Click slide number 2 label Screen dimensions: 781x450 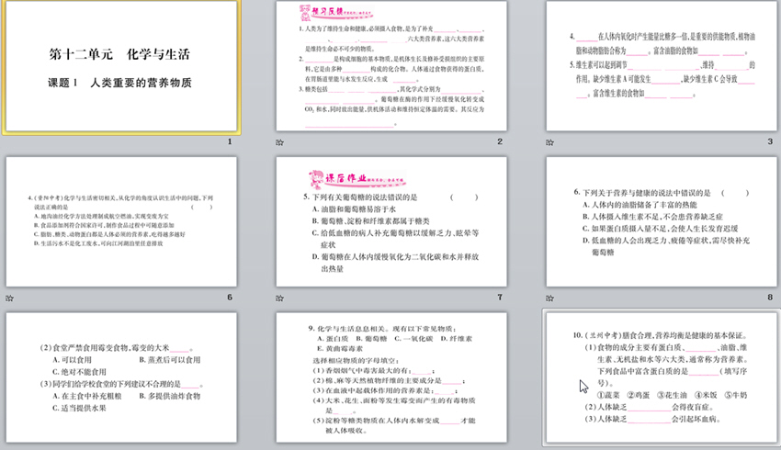click(x=500, y=142)
